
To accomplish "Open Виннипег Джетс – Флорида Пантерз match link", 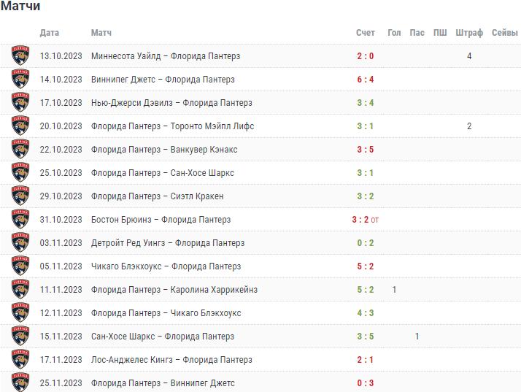I will (163, 80).
